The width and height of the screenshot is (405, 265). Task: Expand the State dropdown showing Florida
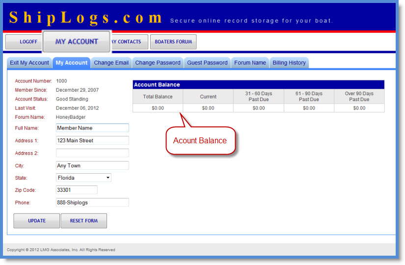[83, 178]
